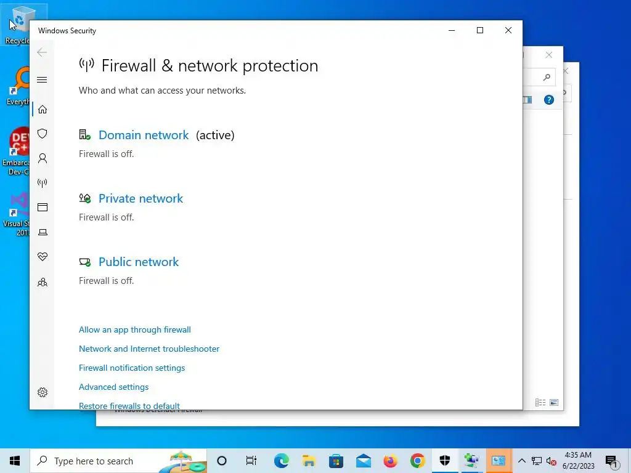Screen dimensions: 631x473
Task: Switch to Control Panel taskbar button
Action: tap(499, 461)
